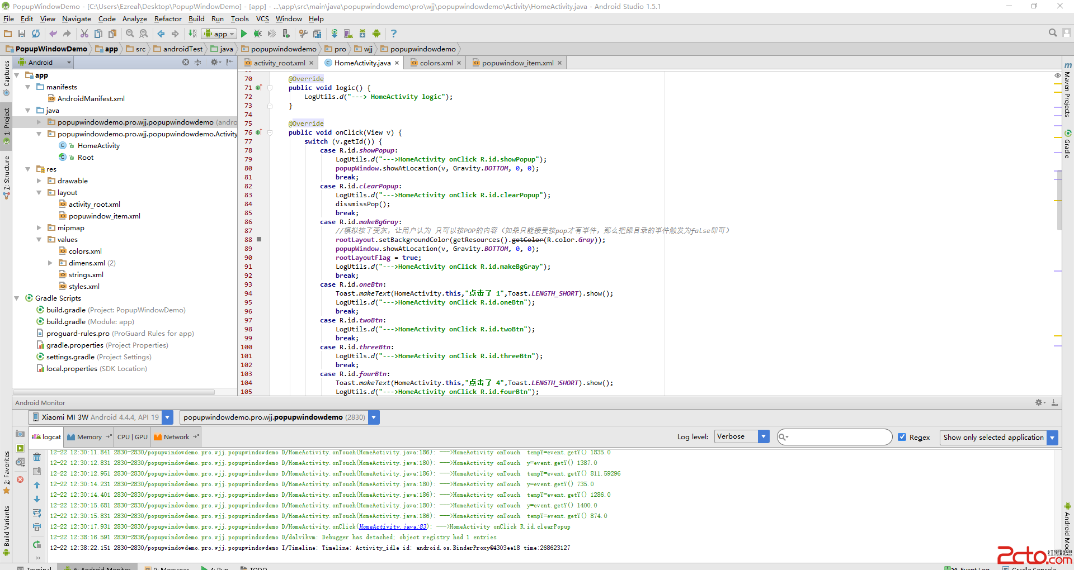Toggle the Regex checkbox
The width and height of the screenshot is (1074, 570).
pos(902,437)
